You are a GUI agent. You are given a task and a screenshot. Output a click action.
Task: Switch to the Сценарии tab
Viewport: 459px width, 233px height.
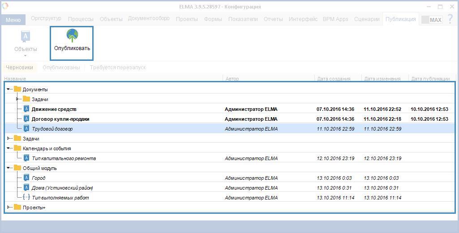tap(367, 19)
